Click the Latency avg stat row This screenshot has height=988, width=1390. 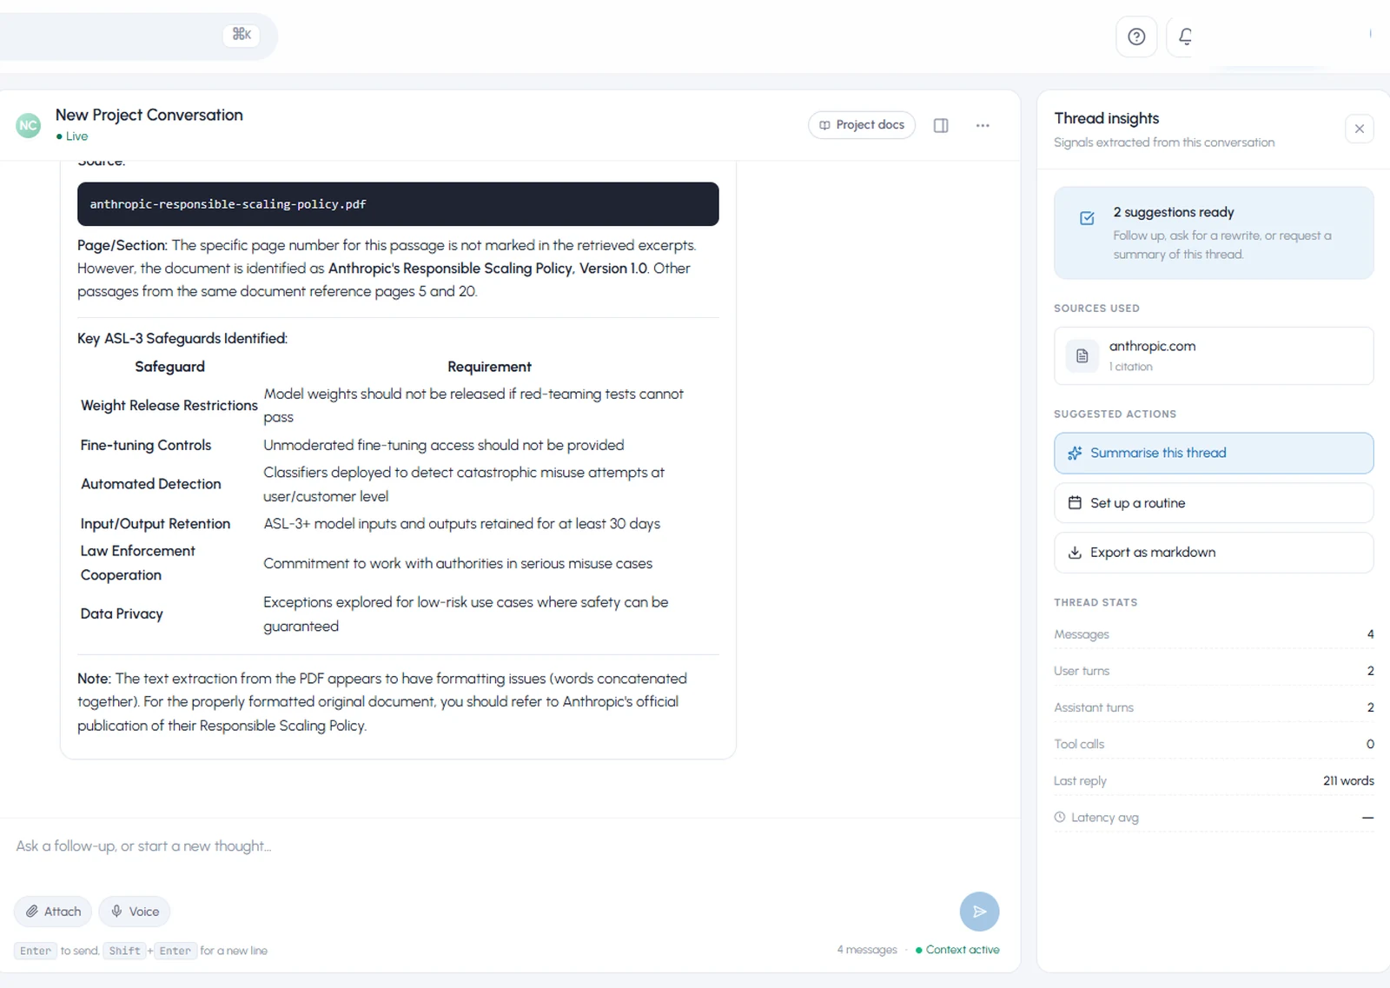click(x=1214, y=818)
